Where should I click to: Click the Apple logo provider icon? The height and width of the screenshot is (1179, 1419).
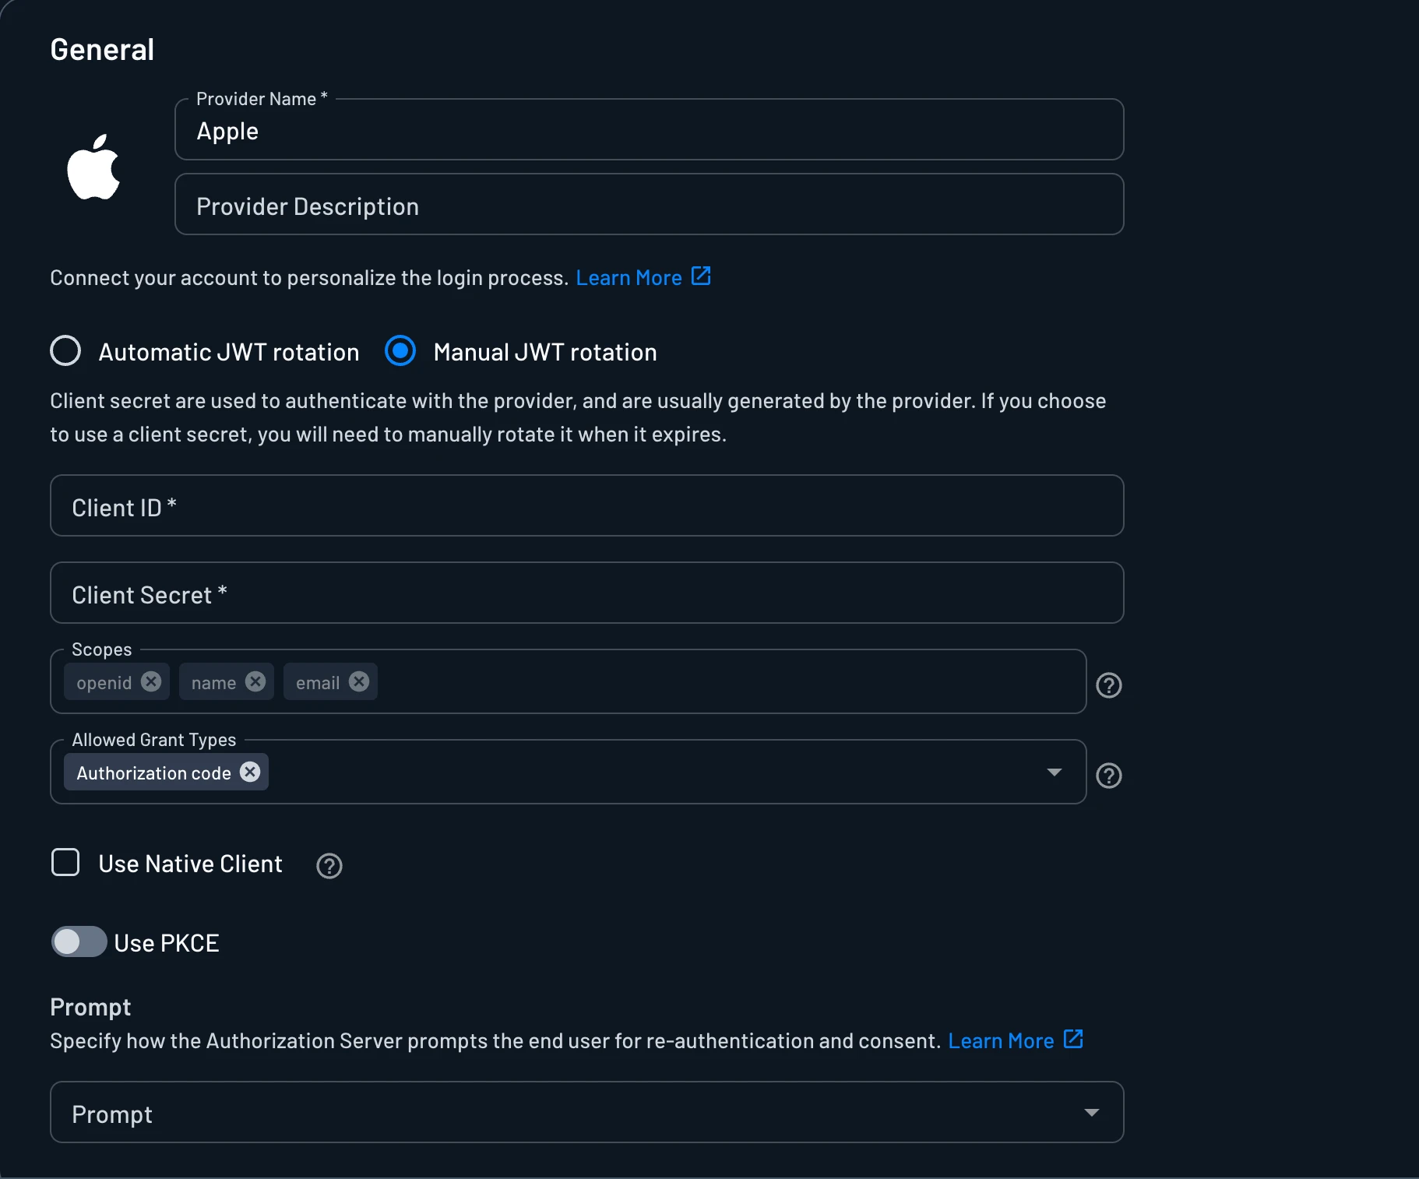93,167
